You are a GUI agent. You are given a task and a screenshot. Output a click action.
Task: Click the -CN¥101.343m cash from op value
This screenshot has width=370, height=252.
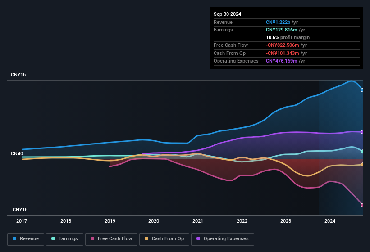click(283, 53)
